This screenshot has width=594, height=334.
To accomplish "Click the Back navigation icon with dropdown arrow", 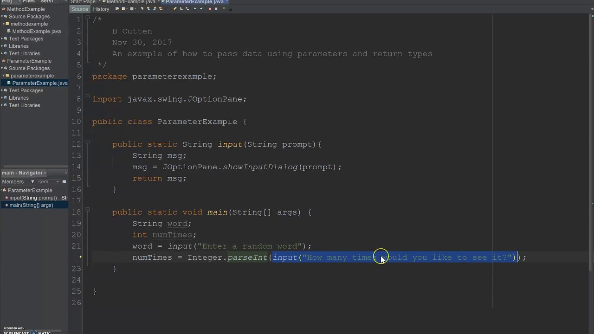I will point(124,9).
